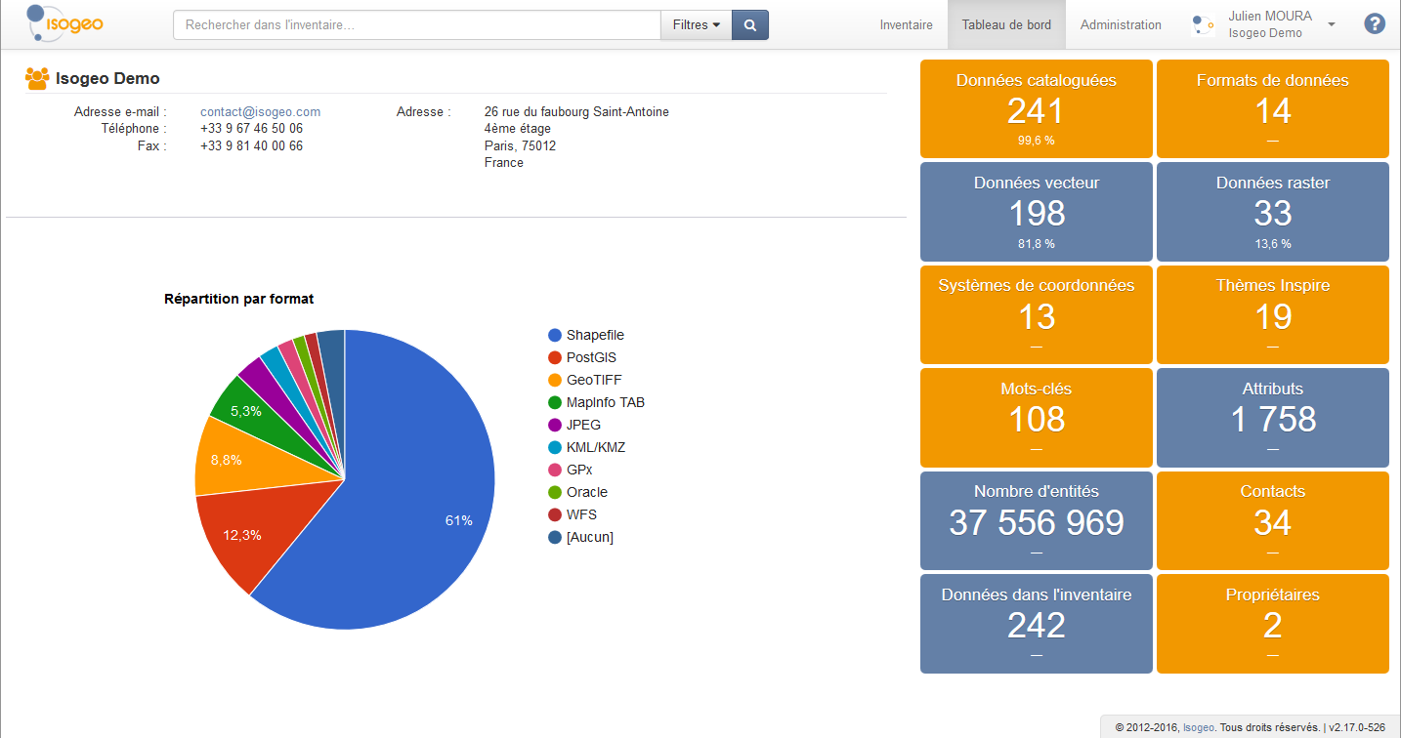This screenshot has height=738, width=1401.
Task: Click the Isogeo logo
Action: coord(64,24)
